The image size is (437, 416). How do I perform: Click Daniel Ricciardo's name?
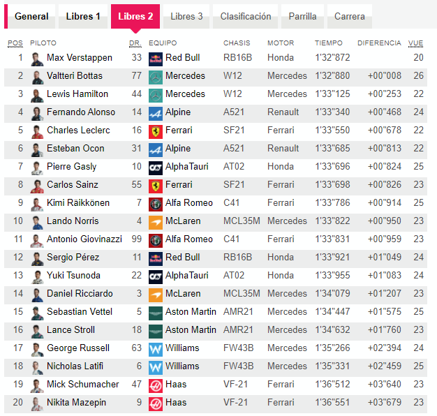(x=80, y=293)
